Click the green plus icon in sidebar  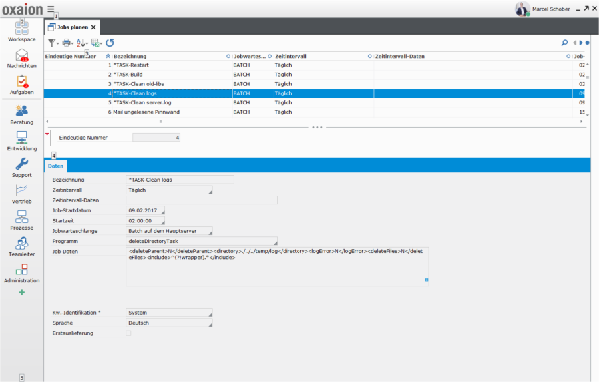pos(22,293)
